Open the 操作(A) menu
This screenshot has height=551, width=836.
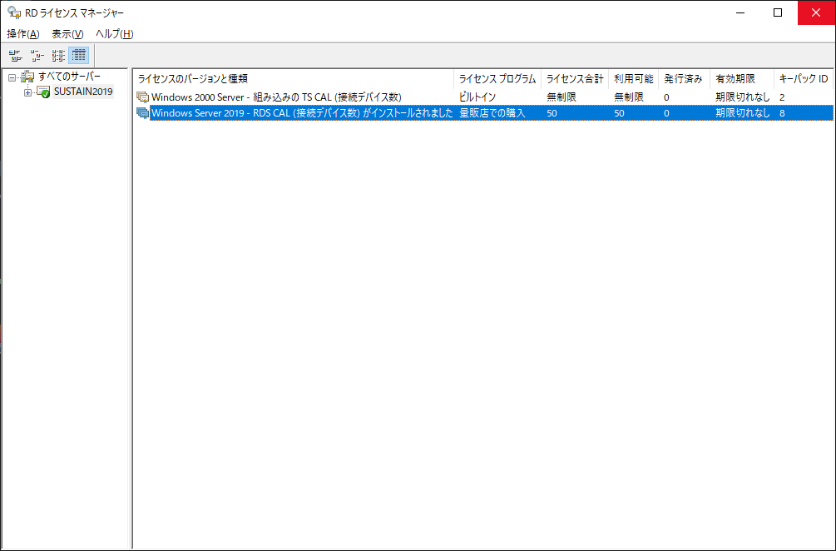pyautogui.click(x=23, y=33)
